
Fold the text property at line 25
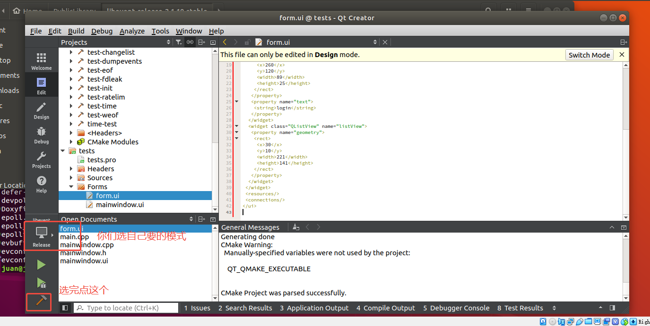[x=236, y=101]
